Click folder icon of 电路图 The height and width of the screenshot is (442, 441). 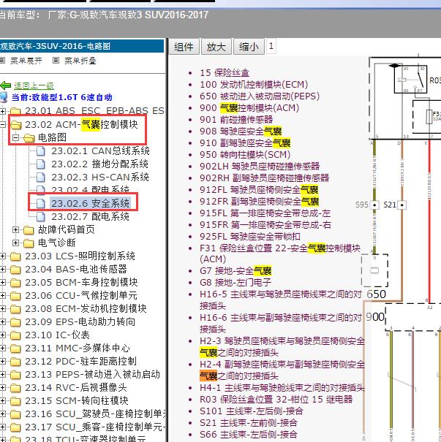point(29,138)
